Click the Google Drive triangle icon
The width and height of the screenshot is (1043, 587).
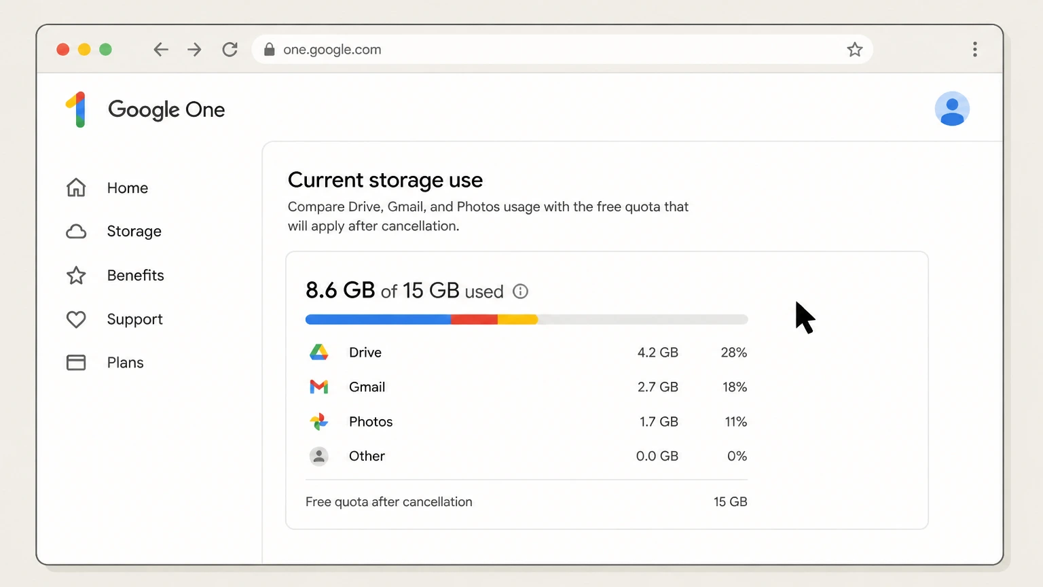tap(319, 352)
